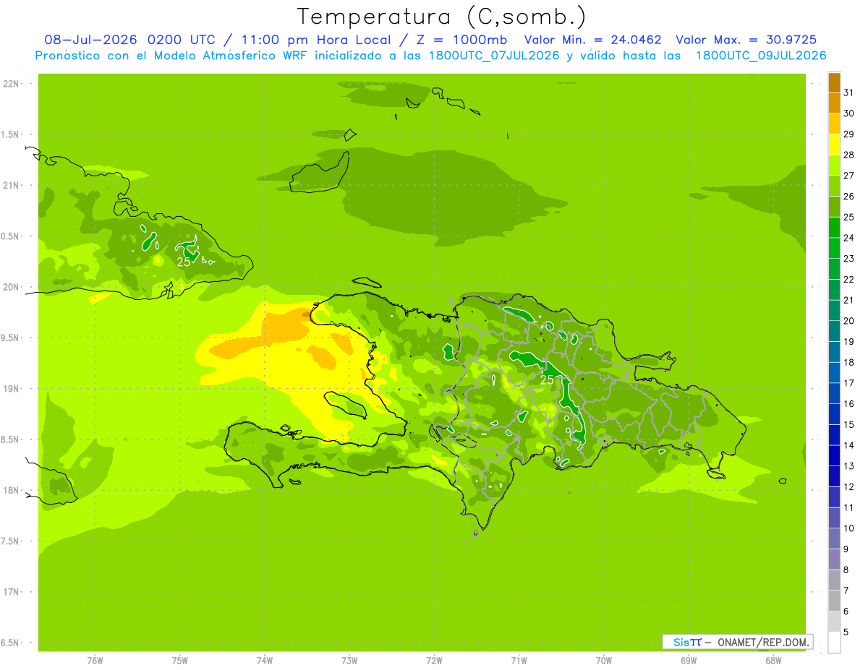Click the '75W' longitude axis label
868x670 pixels.
[180, 660]
